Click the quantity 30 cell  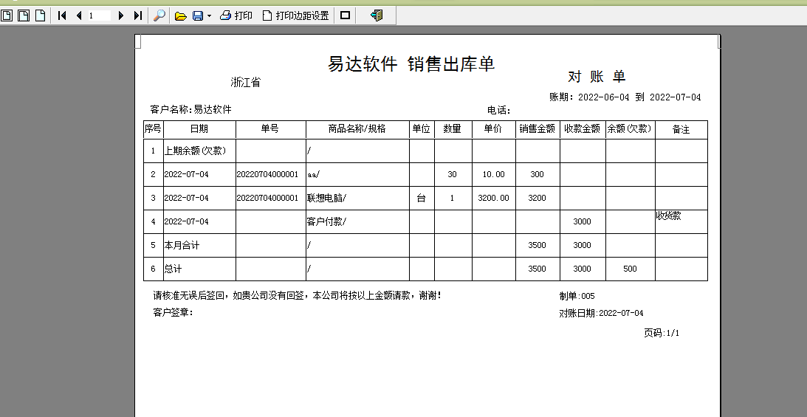coord(453,174)
